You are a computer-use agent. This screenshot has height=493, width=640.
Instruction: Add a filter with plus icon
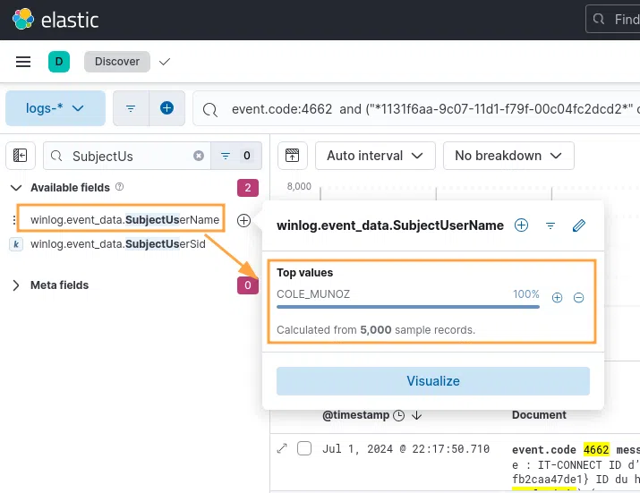[166, 108]
